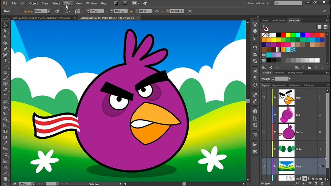
Task: Open the Window menu
Action: (91, 3)
